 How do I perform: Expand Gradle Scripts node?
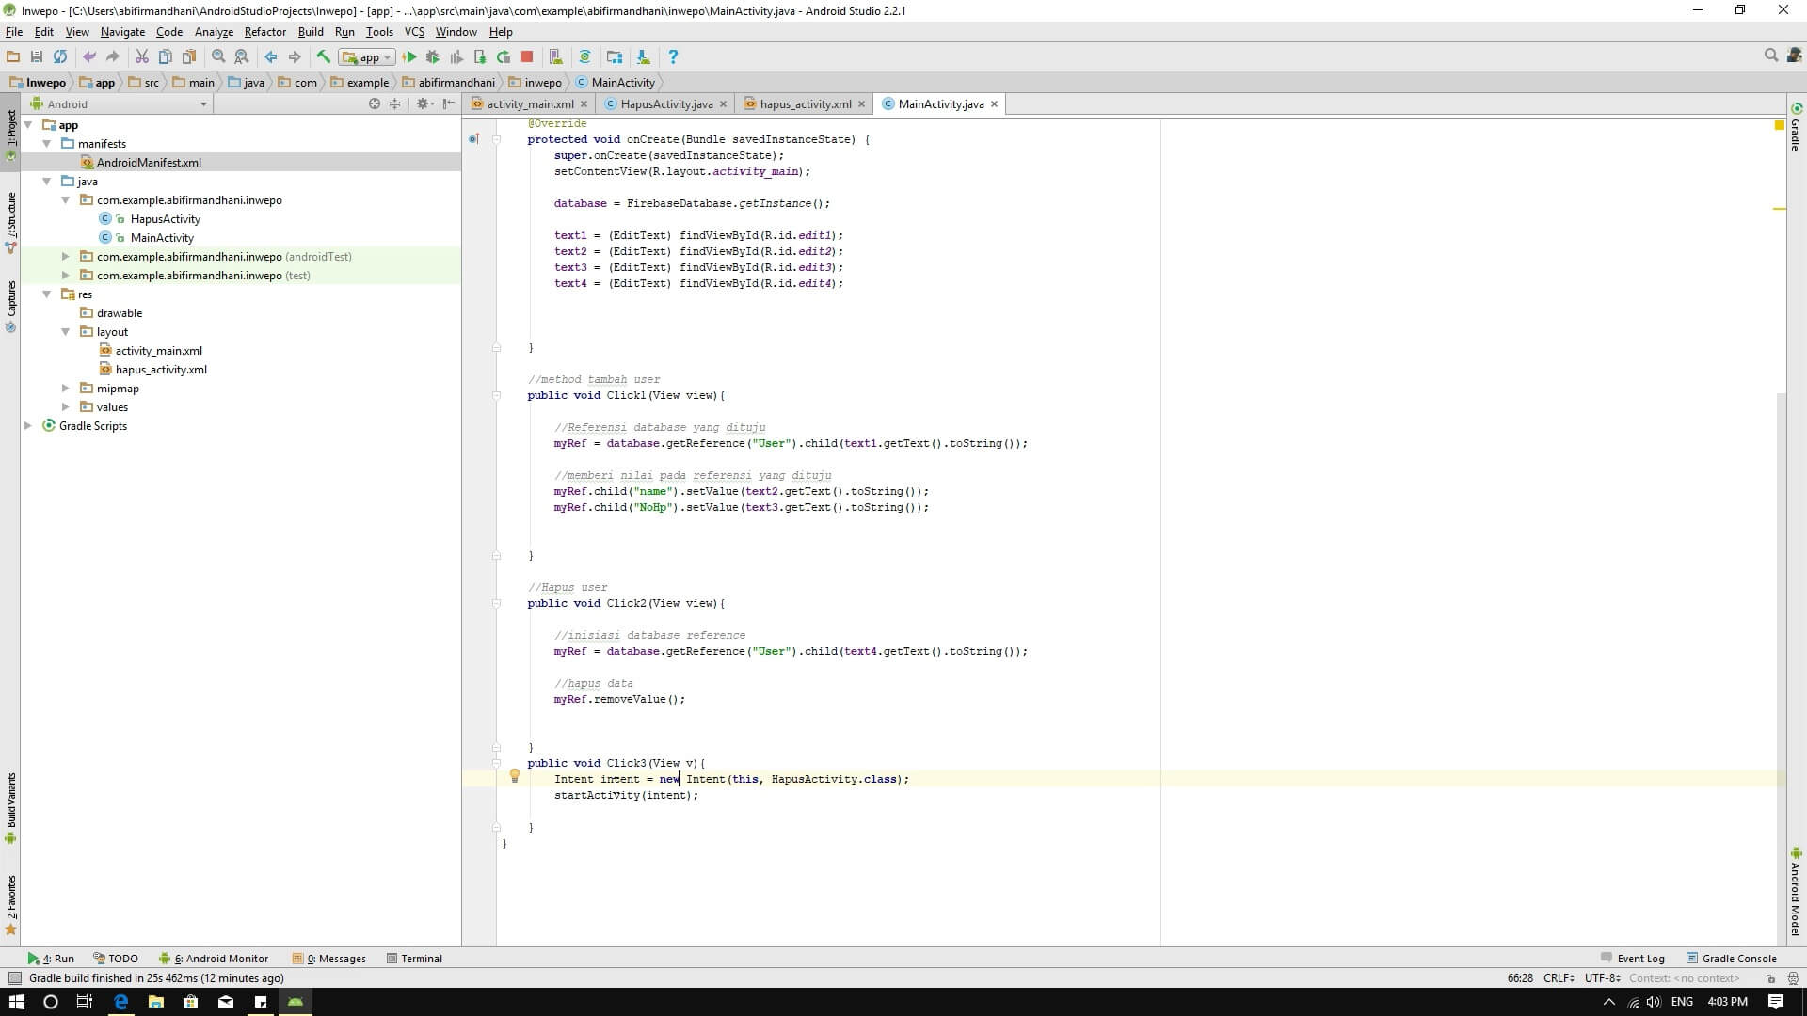point(28,426)
